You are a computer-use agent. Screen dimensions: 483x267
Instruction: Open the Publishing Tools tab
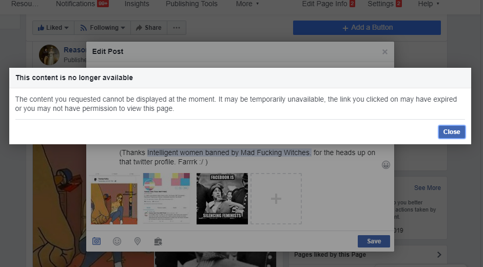click(191, 4)
